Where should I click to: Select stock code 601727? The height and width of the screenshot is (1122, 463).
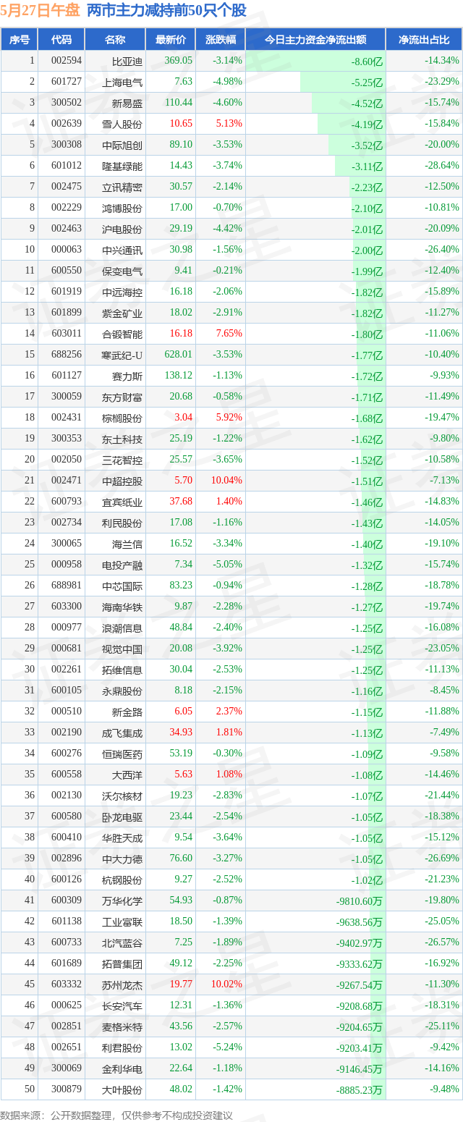click(x=66, y=82)
